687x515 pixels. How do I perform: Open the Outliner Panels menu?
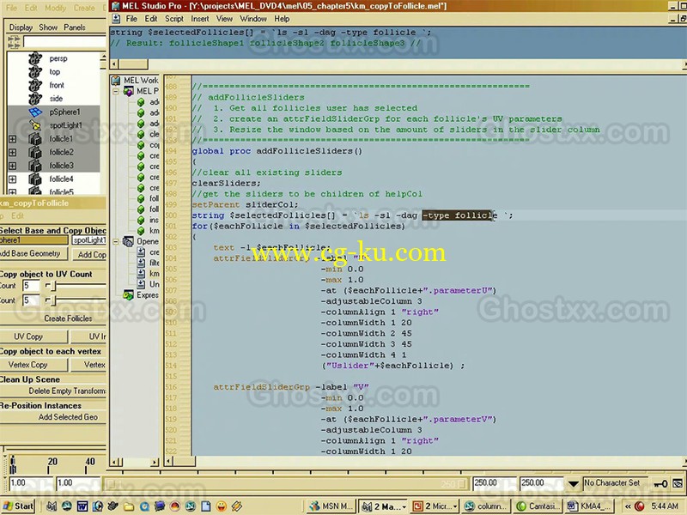click(75, 27)
